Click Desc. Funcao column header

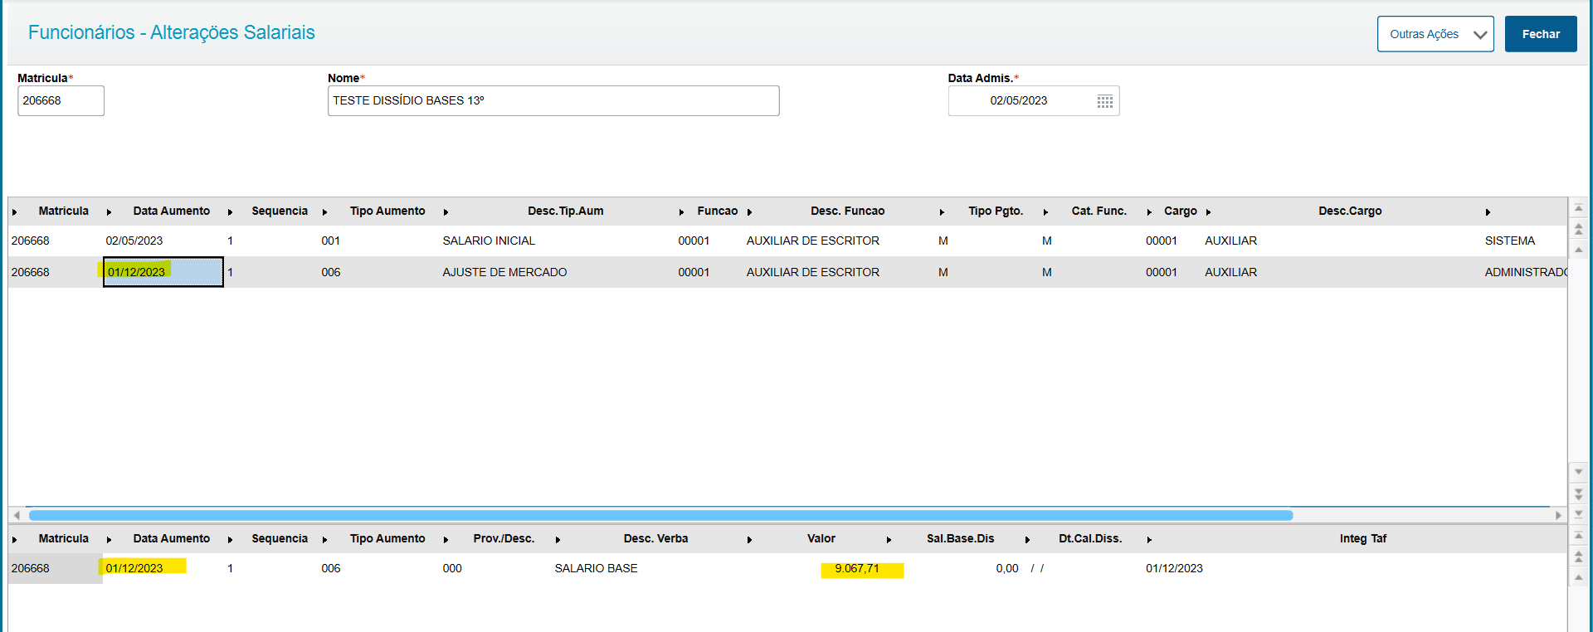pyautogui.click(x=847, y=211)
